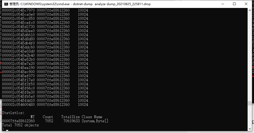Select address 000002c0545c7970
The height and width of the screenshot is (133, 254).
click(18, 10)
